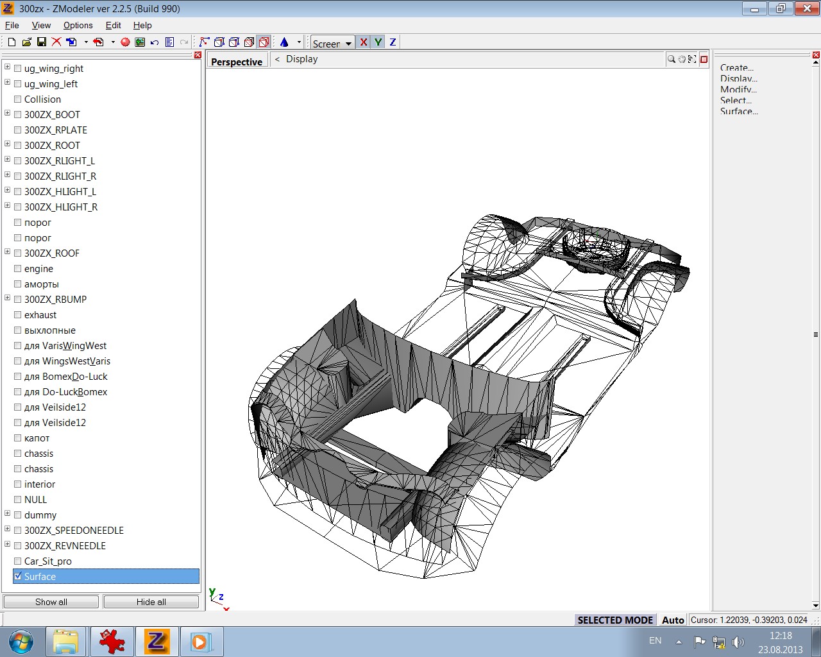Click the blue cone icon in the toolbar
821x657 pixels.
click(x=284, y=42)
